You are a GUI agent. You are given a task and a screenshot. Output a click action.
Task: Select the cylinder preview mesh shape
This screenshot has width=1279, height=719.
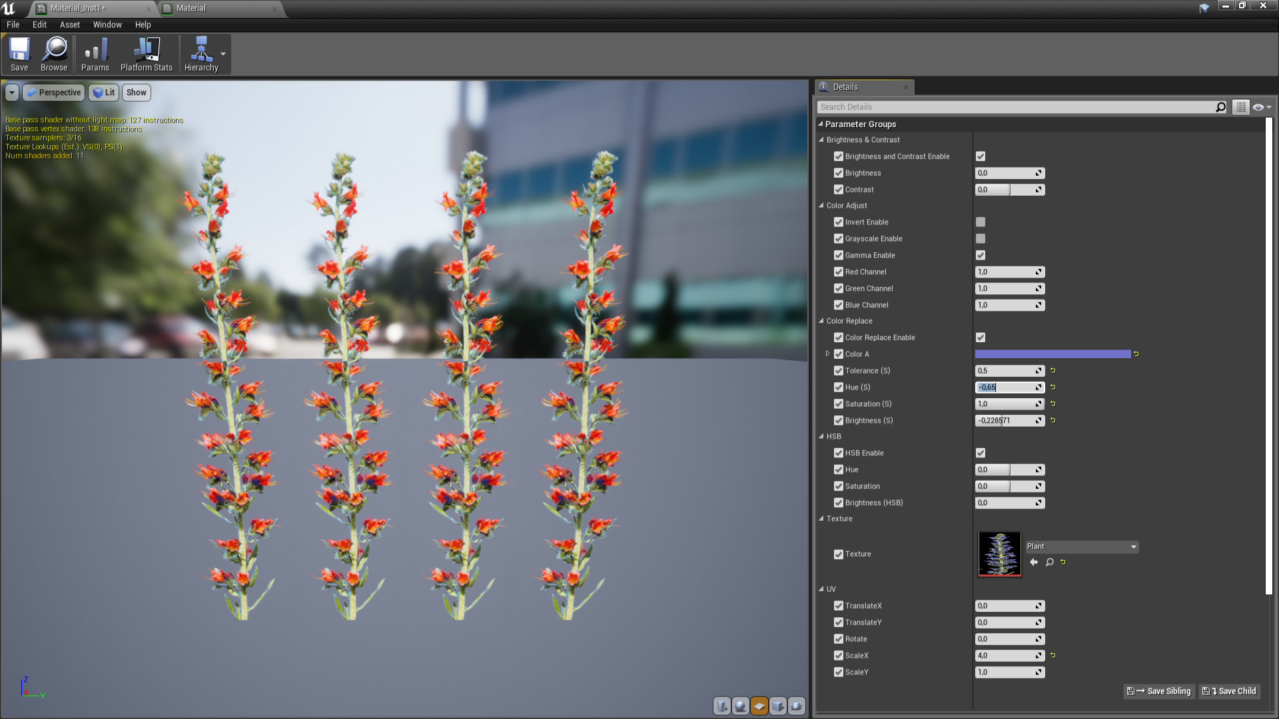721,706
